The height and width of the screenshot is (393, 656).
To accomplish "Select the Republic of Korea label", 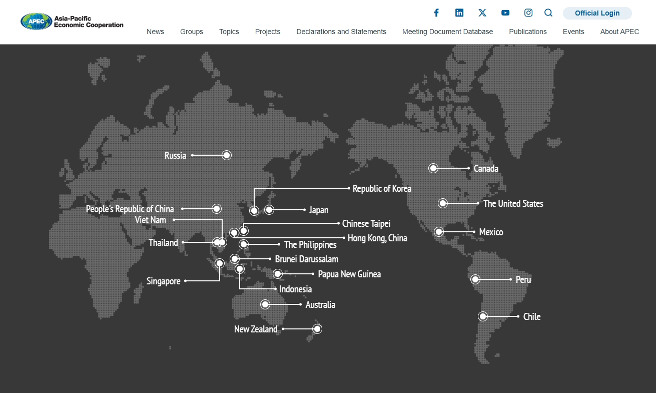I will (x=382, y=189).
